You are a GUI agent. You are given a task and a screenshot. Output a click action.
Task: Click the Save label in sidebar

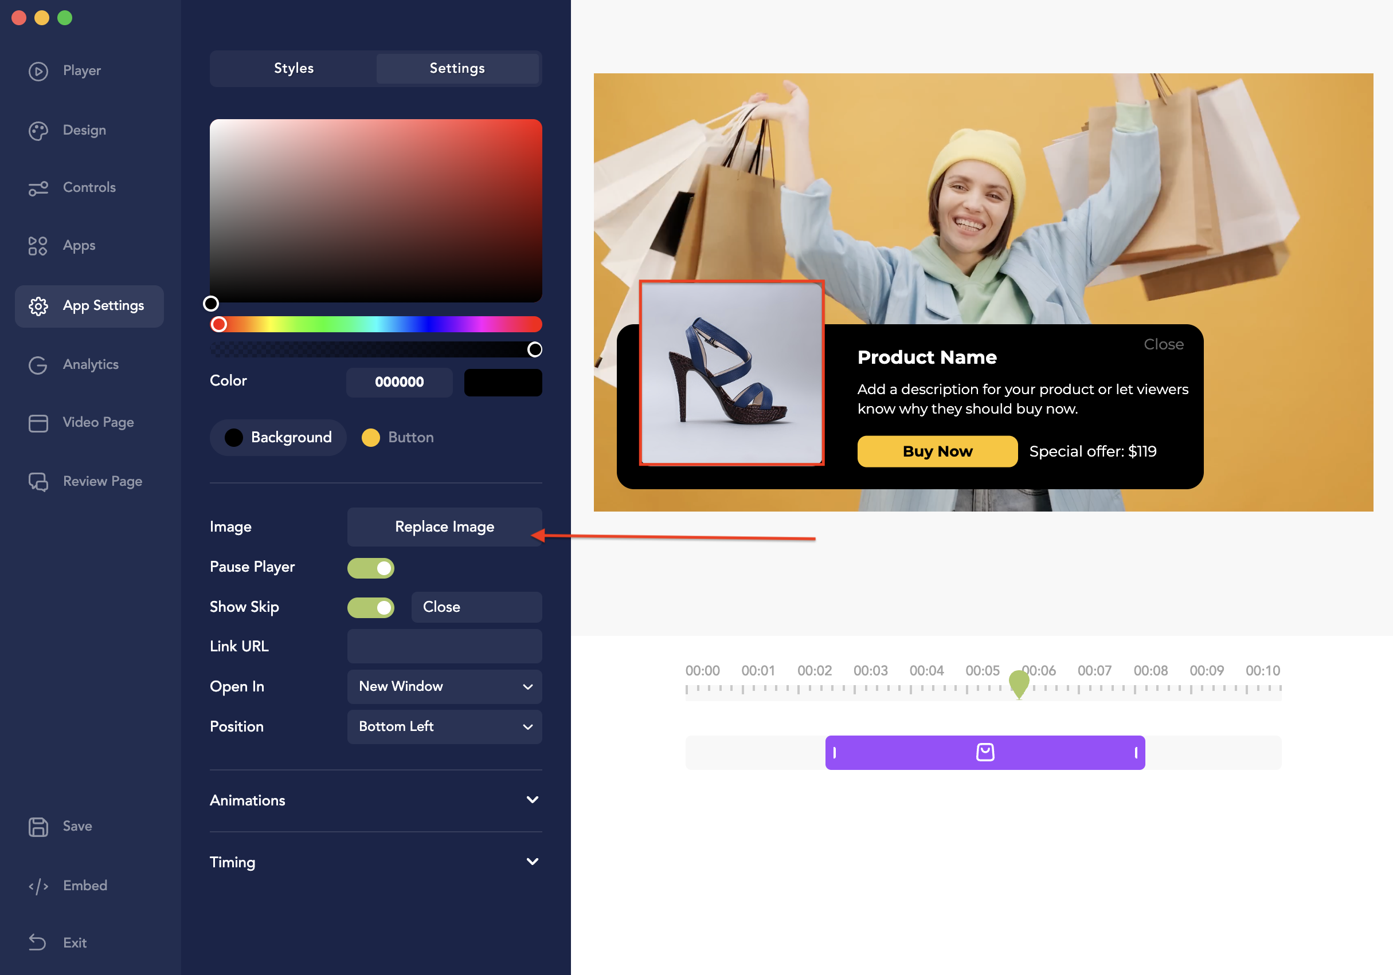pos(77,826)
